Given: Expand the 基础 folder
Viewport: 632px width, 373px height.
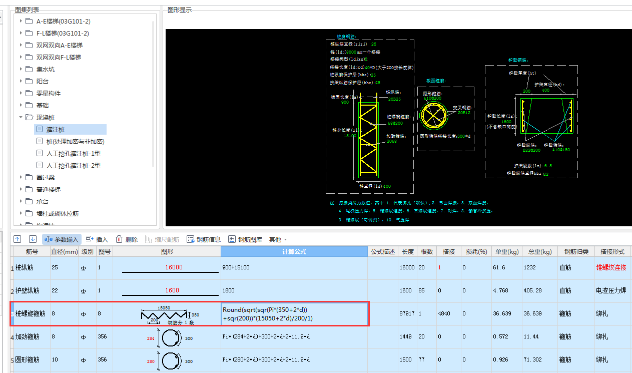Looking at the screenshot, I should point(21,105).
